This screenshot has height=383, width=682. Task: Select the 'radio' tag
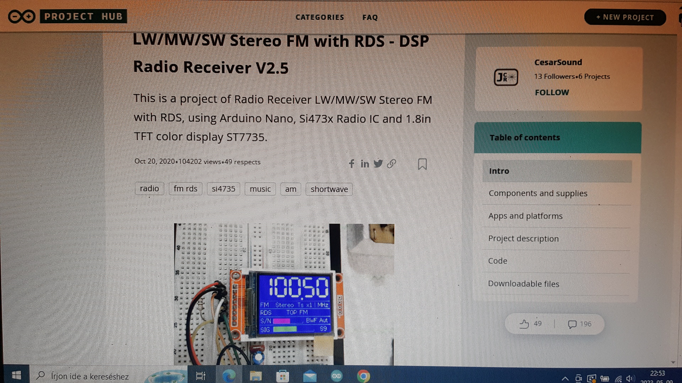coord(150,189)
